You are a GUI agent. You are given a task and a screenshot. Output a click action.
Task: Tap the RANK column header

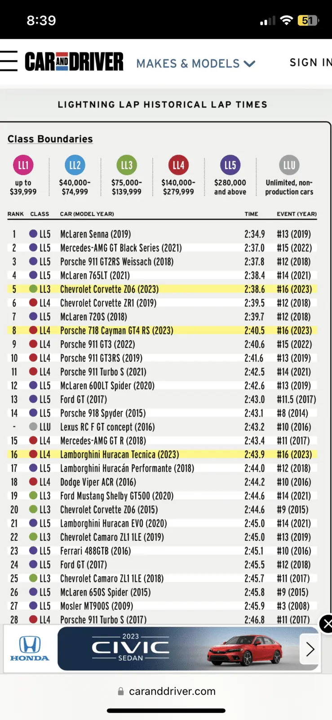(x=15, y=214)
